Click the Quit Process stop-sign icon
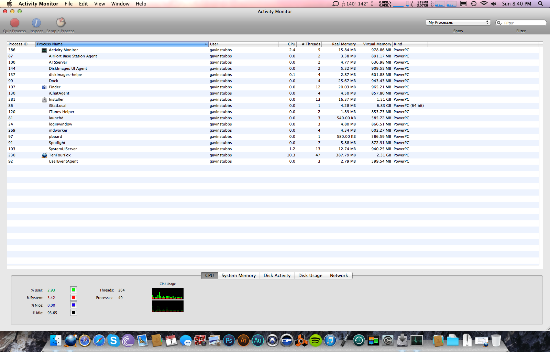Image resolution: width=550 pixels, height=352 pixels. [15, 23]
